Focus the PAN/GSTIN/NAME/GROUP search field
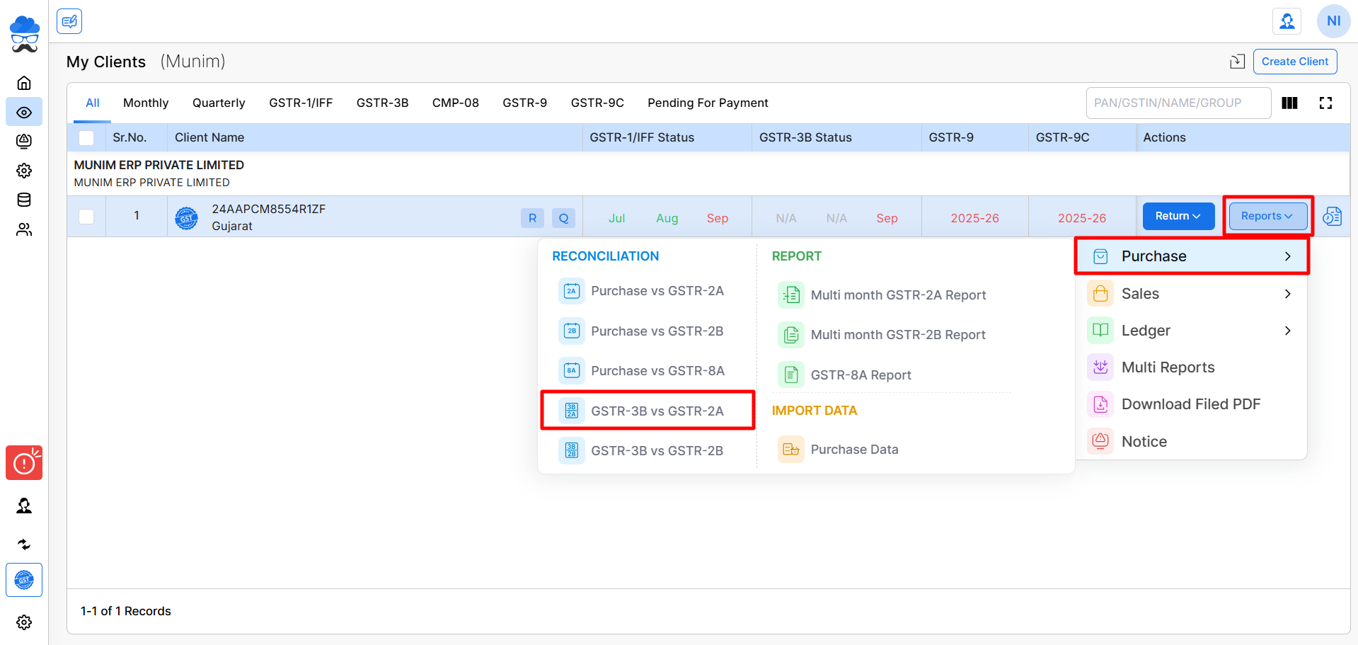Viewport: 1358px width, 645px height. click(x=1178, y=103)
